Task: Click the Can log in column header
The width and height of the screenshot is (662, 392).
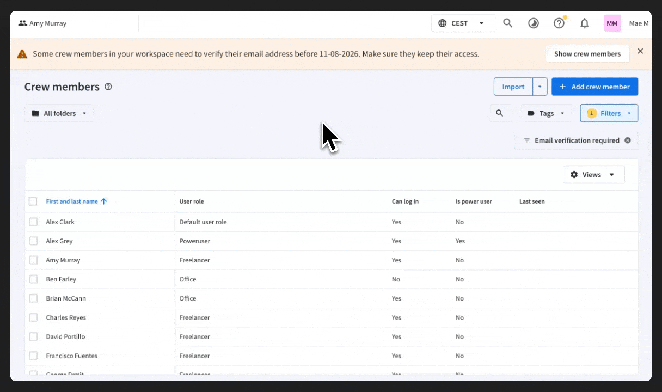Action: [405, 201]
